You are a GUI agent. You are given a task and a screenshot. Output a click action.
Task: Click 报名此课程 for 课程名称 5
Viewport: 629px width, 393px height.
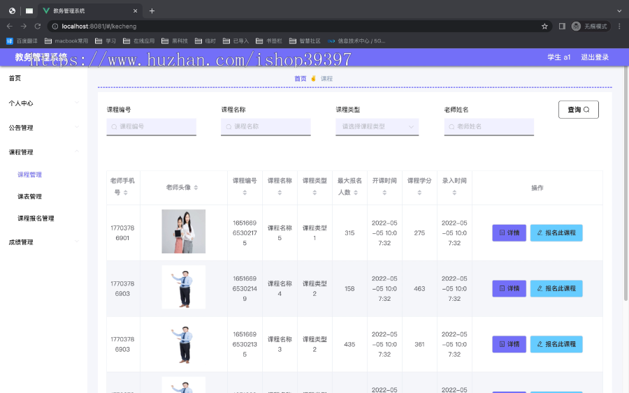click(556, 232)
